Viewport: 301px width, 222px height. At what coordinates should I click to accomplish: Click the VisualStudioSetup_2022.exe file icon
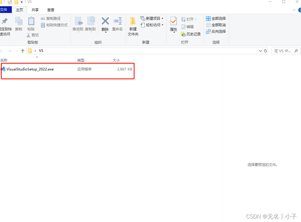(3, 69)
